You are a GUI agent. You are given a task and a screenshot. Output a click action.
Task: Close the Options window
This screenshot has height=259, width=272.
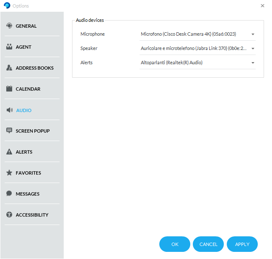pos(262,6)
